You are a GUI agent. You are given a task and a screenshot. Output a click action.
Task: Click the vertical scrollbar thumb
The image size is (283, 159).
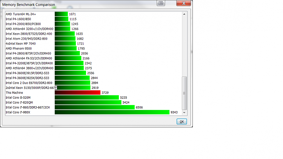[184, 93]
